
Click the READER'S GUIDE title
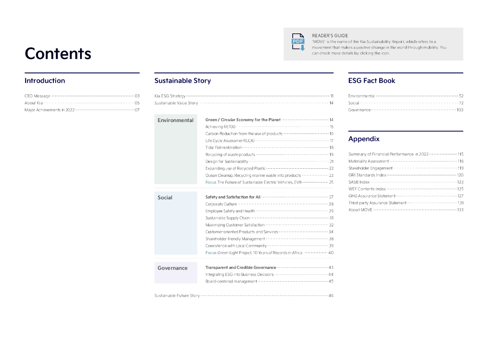tap(330, 35)
